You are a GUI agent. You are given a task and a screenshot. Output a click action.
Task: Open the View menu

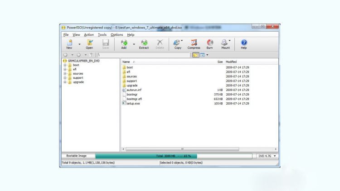[x=76, y=35]
